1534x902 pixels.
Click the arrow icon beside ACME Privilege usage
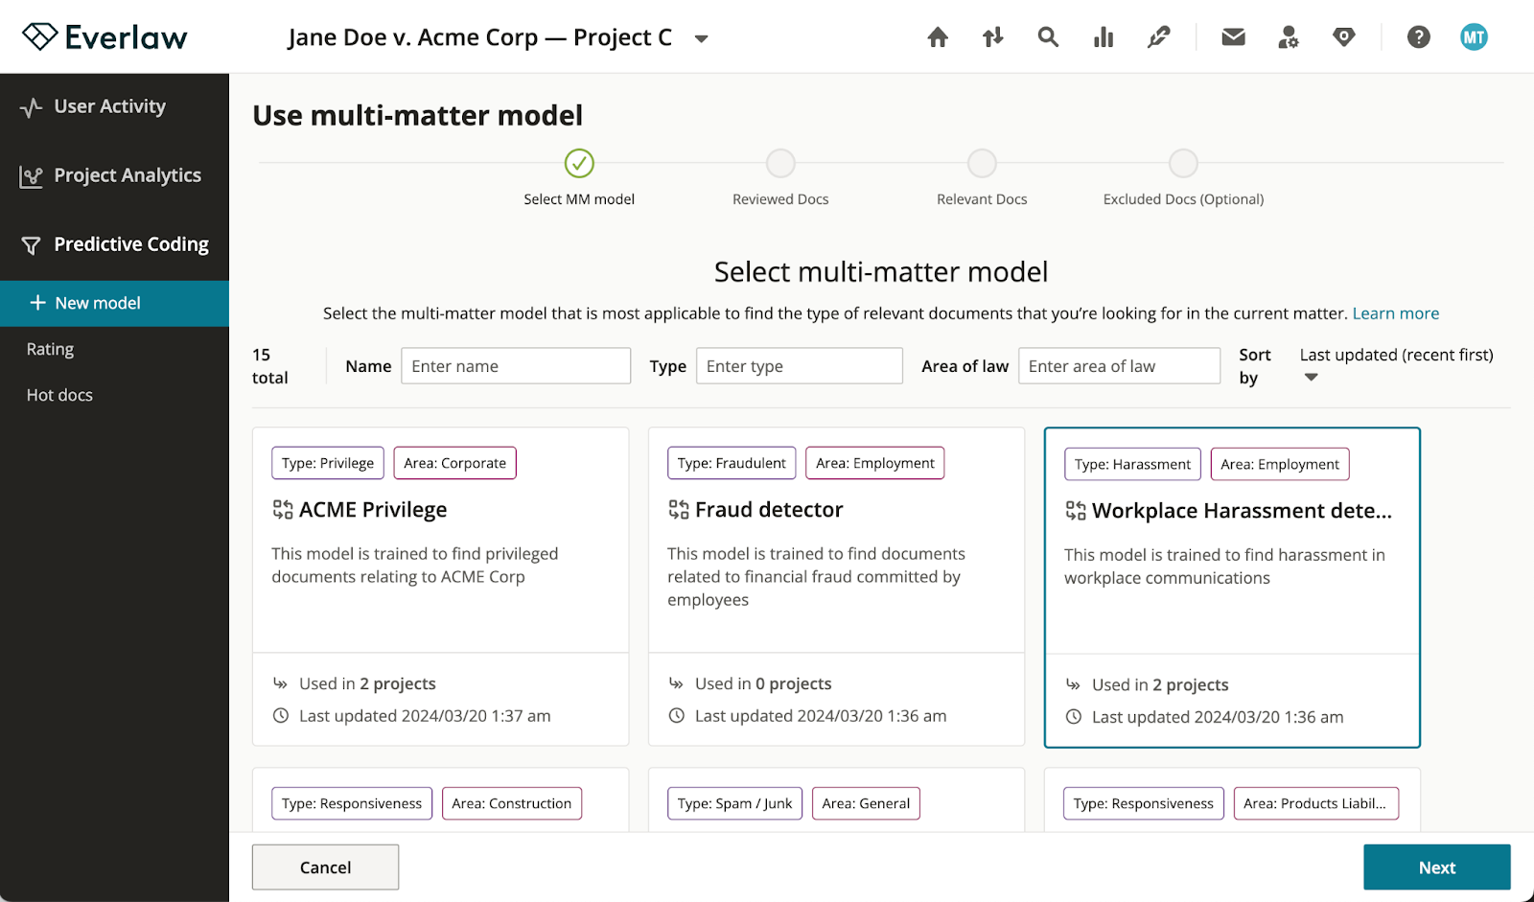[x=281, y=683]
